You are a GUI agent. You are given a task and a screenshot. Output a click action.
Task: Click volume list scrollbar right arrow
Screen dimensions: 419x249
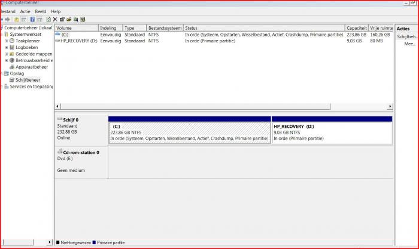click(x=390, y=106)
